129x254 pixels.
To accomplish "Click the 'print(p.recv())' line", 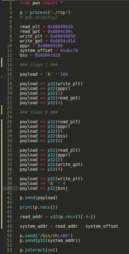I will pos(39,207).
